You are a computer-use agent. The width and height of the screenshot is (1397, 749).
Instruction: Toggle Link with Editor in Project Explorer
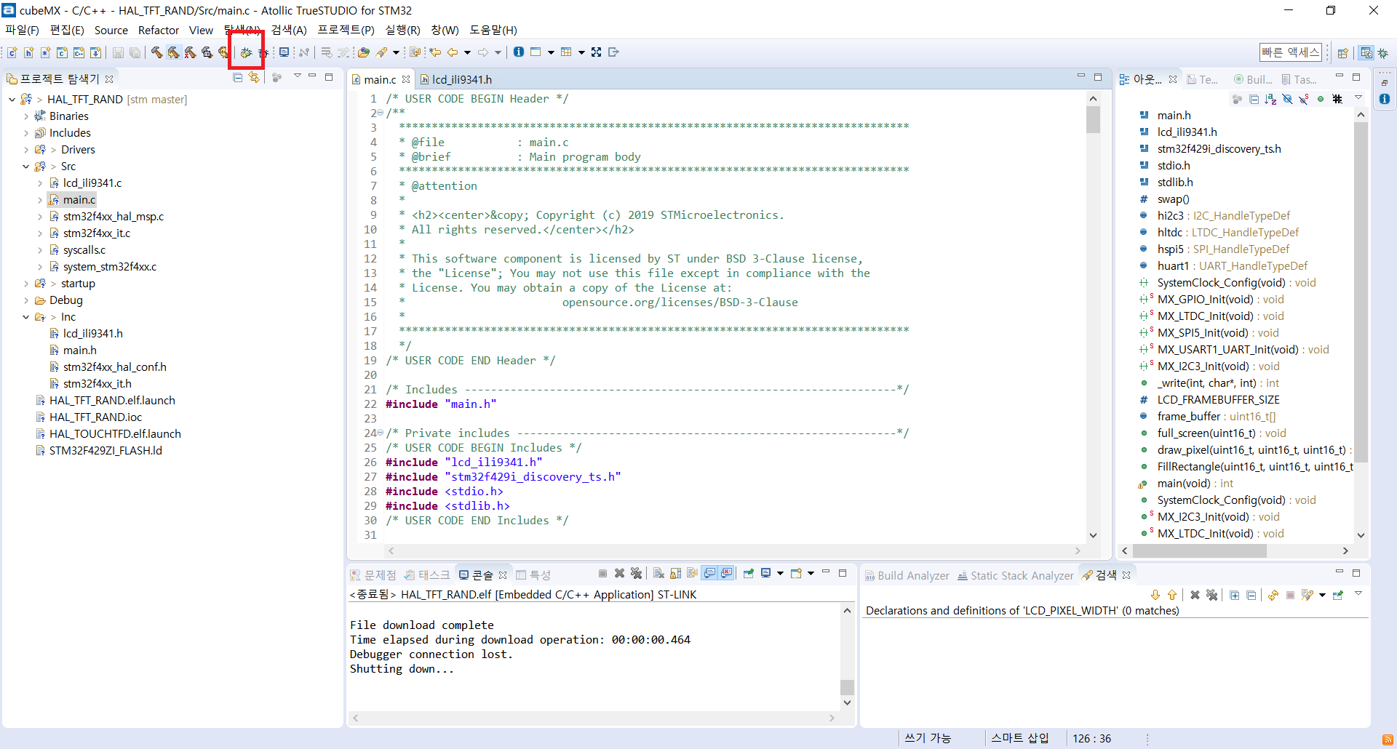click(x=253, y=78)
